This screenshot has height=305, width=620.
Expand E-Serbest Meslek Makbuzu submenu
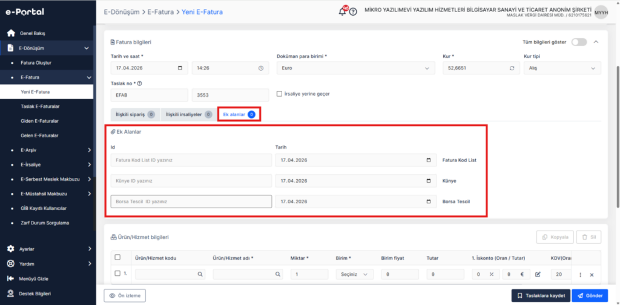(x=90, y=179)
